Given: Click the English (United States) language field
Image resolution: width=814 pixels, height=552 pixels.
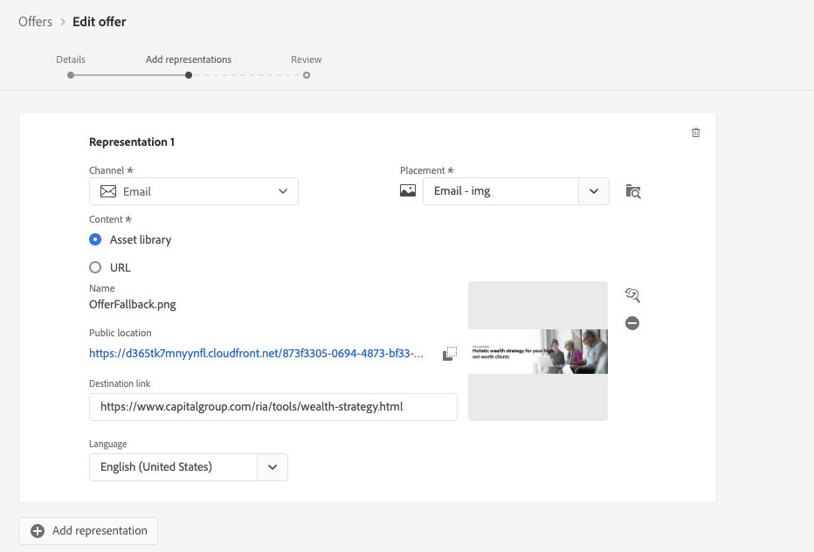Looking at the screenshot, I should [174, 467].
